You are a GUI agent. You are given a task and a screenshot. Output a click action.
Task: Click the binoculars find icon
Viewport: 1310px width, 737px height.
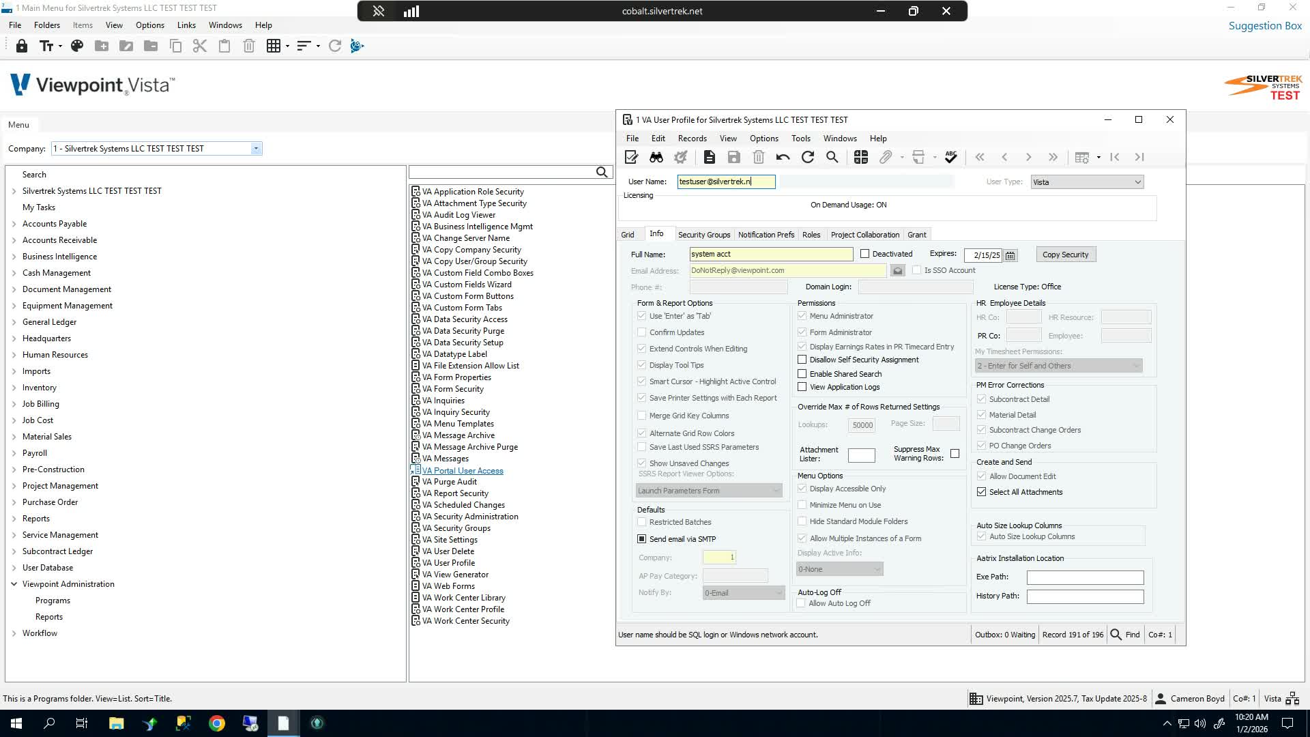(656, 157)
